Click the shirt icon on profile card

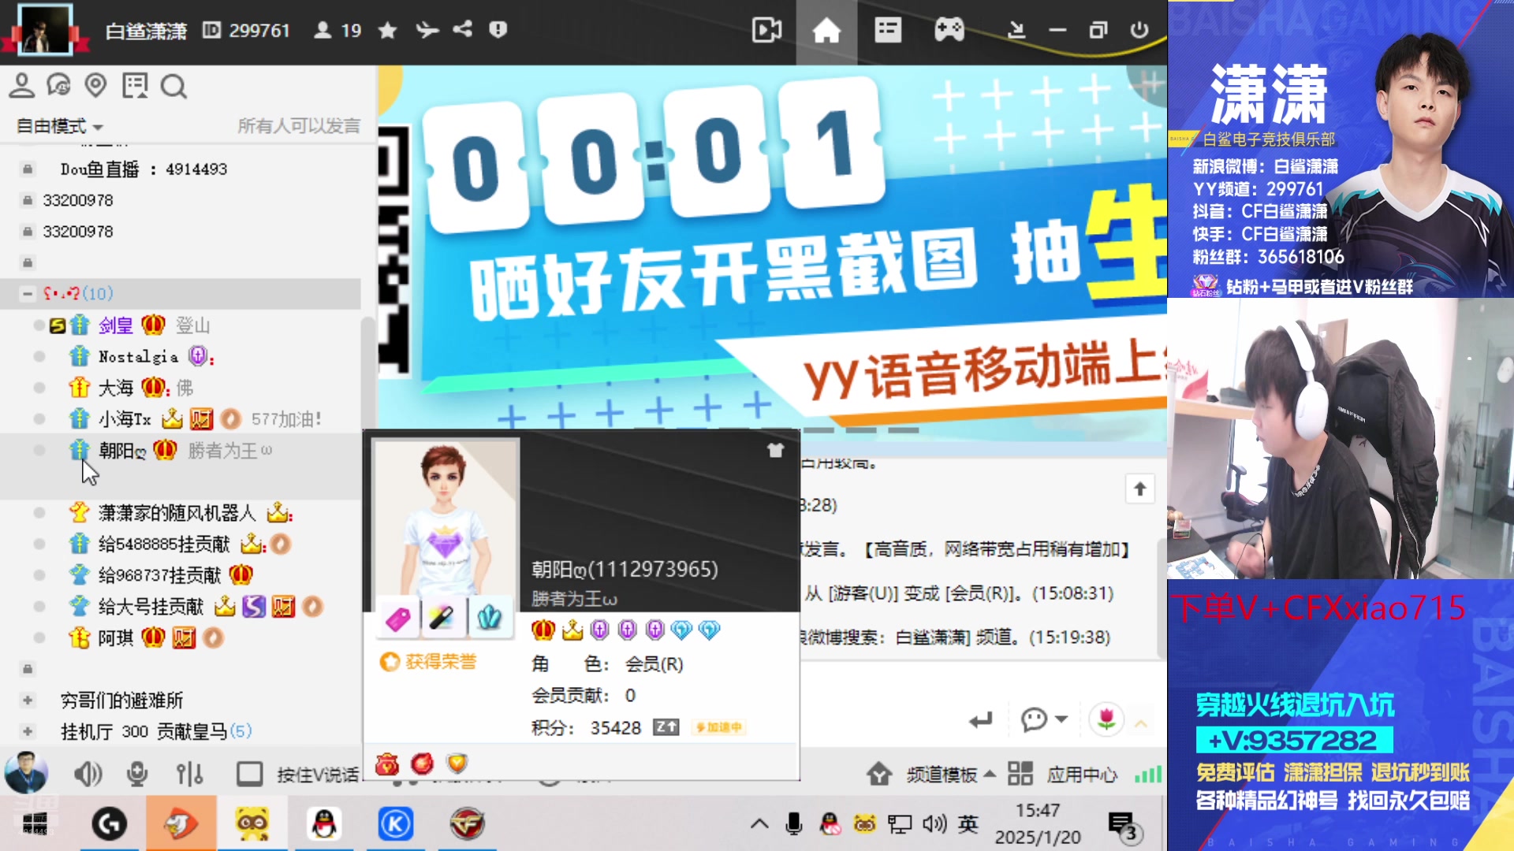click(x=776, y=450)
